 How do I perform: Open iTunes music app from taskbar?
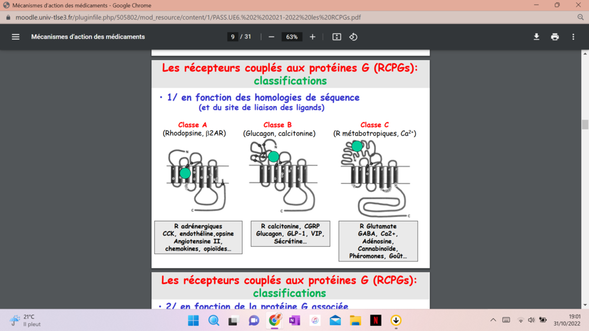click(x=315, y=320)
